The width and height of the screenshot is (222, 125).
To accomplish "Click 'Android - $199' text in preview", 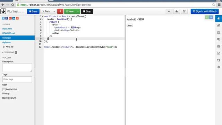I will (135, 19).
